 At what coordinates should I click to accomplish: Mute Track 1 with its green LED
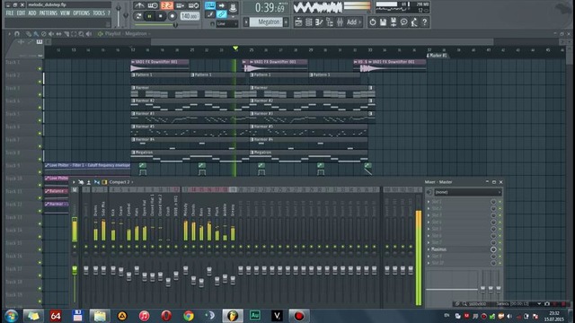tap(40, 68)
